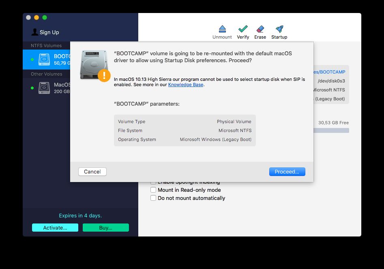Screen dimensions: 384x269
Task: Click "Microsoft NTFS" in the dialog parameters table
Action: pyautogui.click(x=235, y=130)
